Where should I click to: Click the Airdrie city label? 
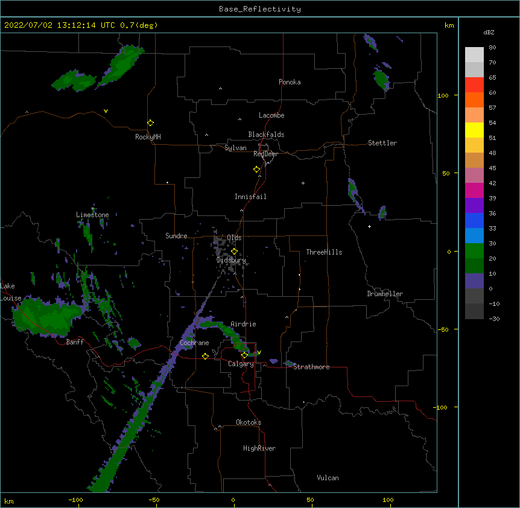[x=243, y=324]
